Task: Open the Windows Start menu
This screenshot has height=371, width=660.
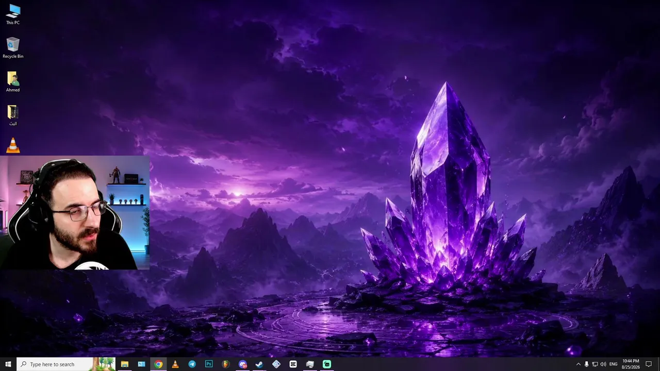Action: click(x=8, y=364)
